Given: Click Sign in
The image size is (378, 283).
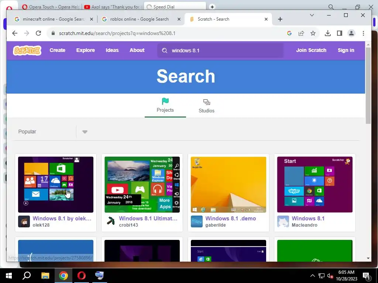Looking at the screenshot, I should tap(346, 50).
